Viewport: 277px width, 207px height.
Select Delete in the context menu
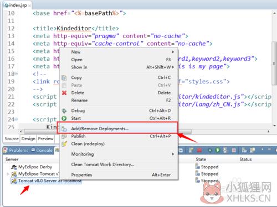(119, 93)
